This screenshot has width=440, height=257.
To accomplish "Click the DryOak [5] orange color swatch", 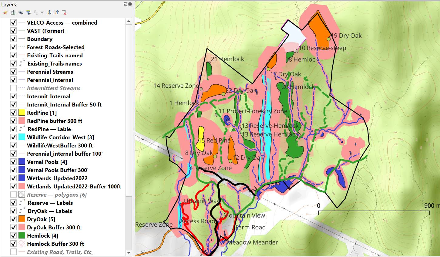I will [x=22, y=219].
